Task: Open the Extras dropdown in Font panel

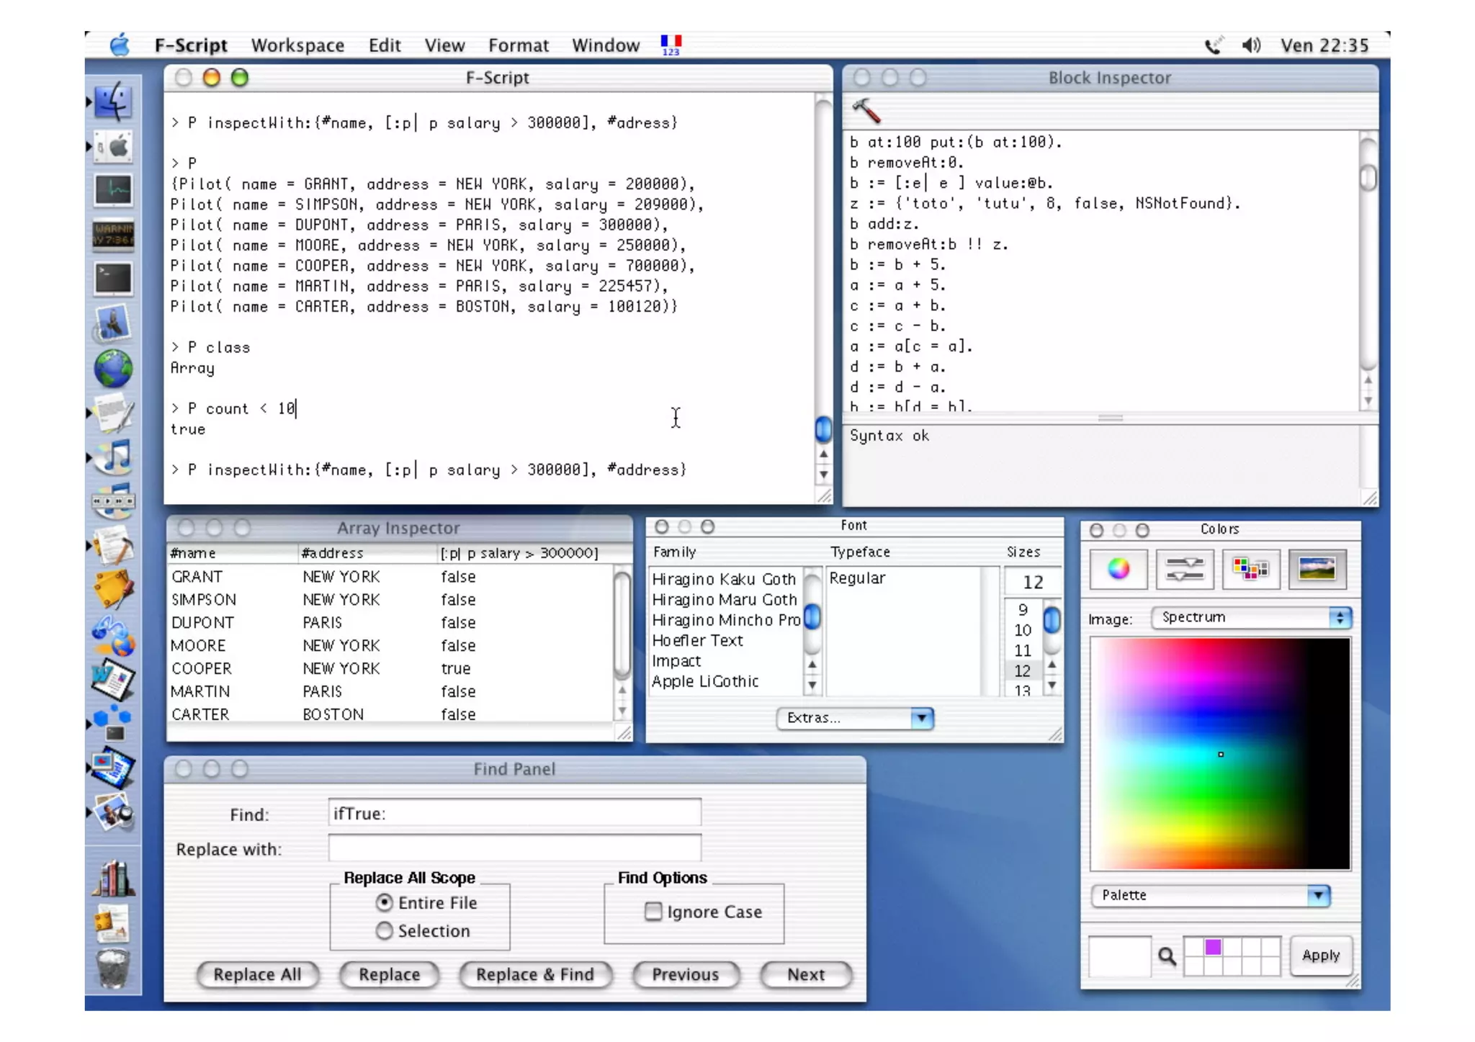Action: (x=854, y=718)
